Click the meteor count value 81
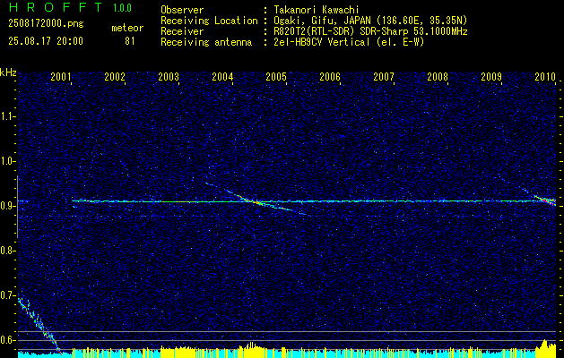The image size is (564, 358). click(130, 41)
